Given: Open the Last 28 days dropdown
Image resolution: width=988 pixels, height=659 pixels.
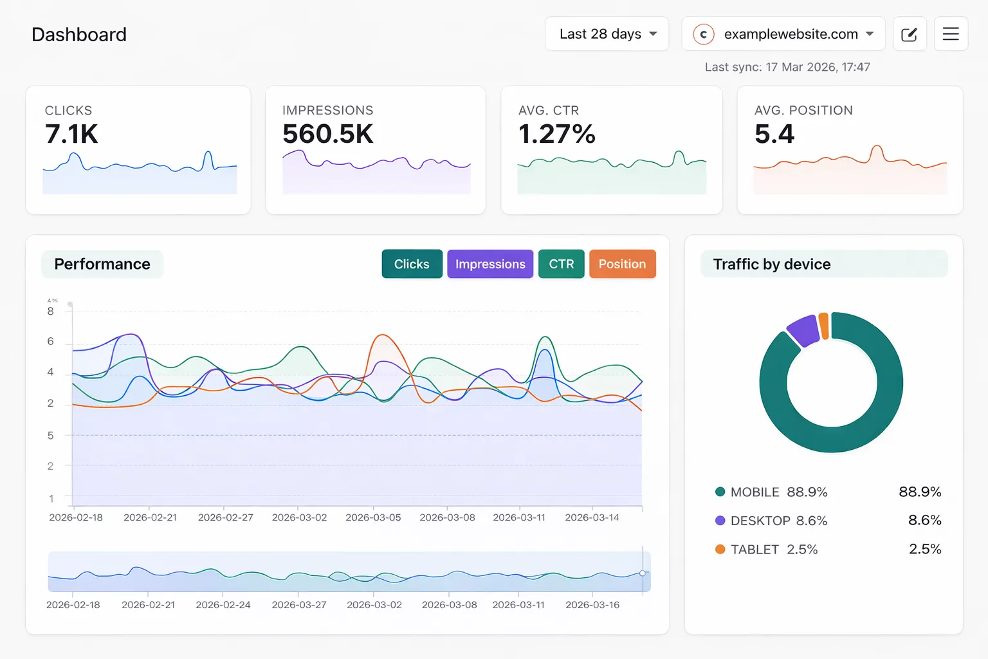Looking at the screenshot, I should click(x=607, y=34).
